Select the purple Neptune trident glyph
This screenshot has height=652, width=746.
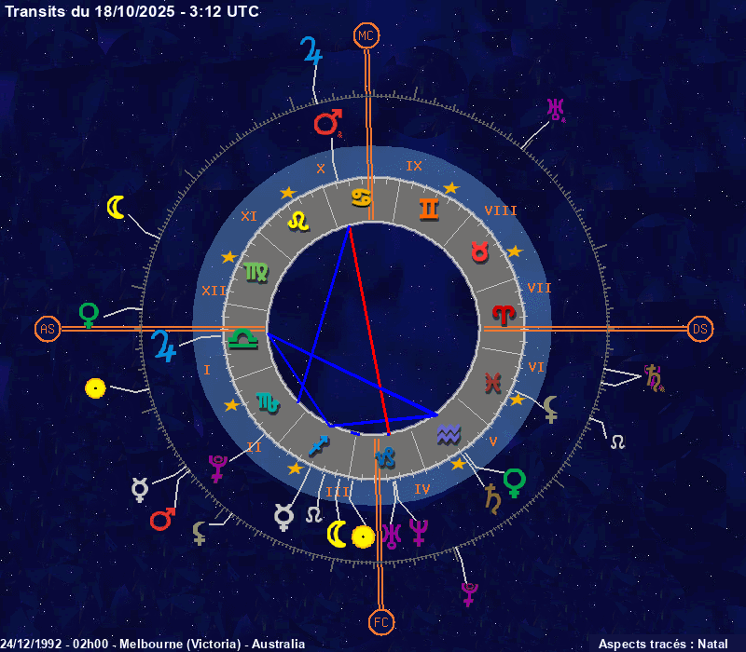coord(418,532)
